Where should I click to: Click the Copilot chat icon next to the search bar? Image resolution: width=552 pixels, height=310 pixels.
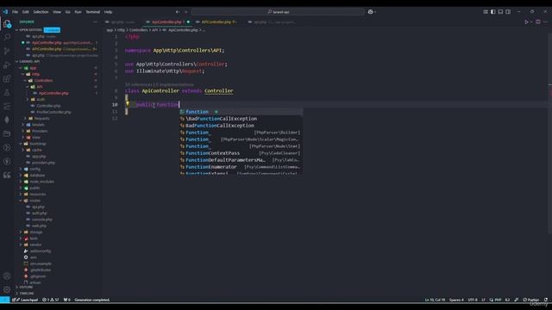[x=370, y=11]
